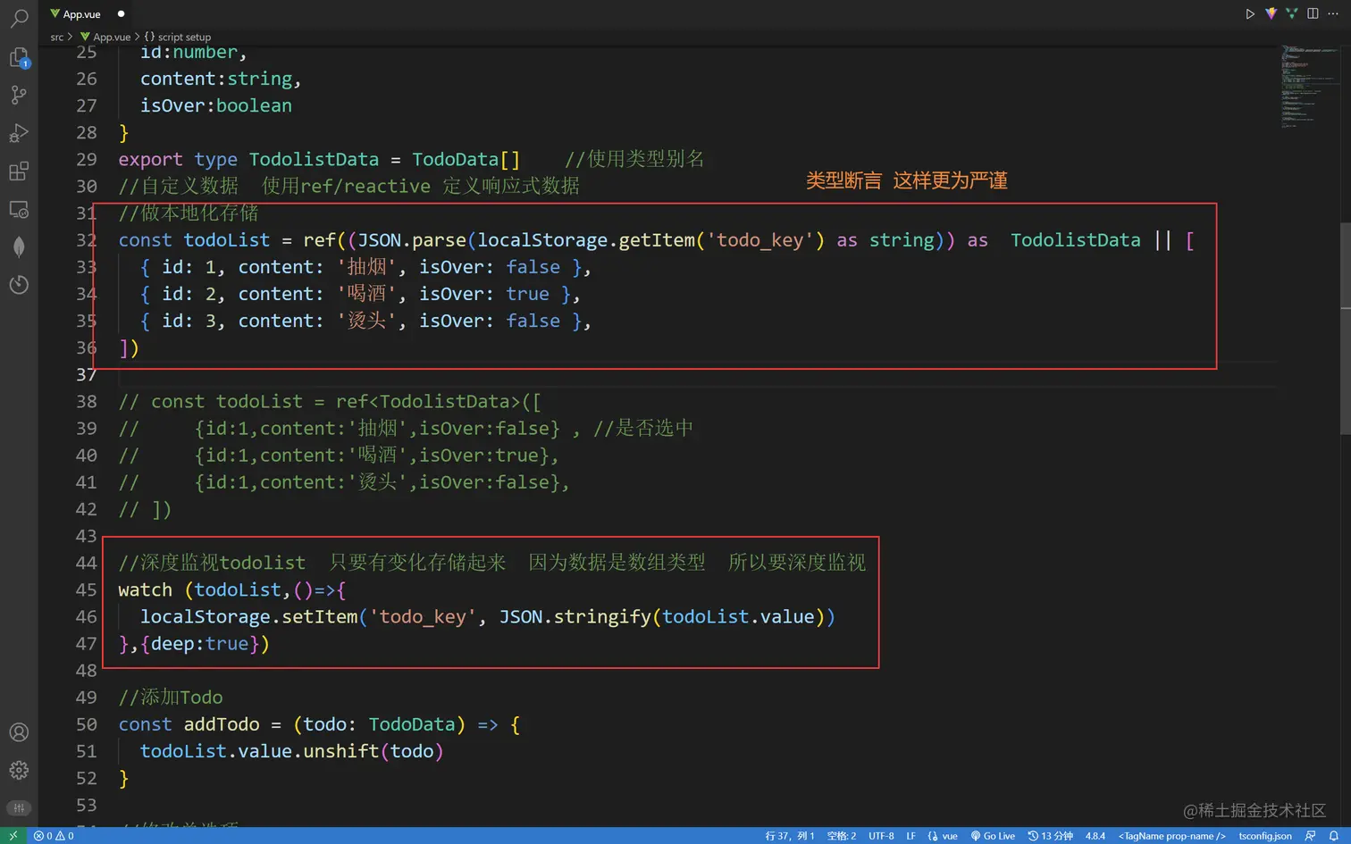1351x844 pixels.
Task: Change file encoding UTF-8
Action: tap(881, 836)
